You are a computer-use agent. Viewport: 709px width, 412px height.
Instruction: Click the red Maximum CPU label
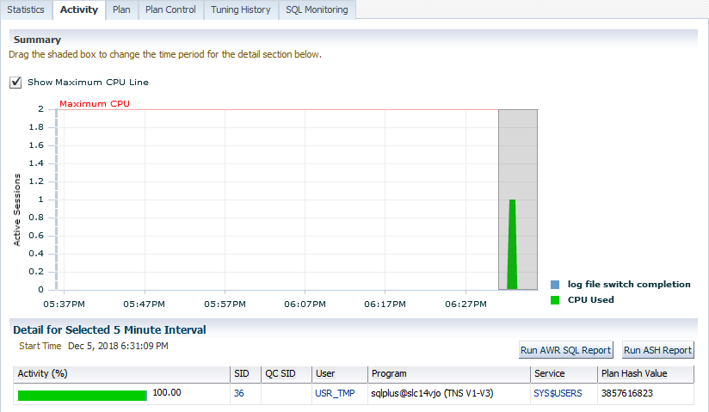coord(95,103)
